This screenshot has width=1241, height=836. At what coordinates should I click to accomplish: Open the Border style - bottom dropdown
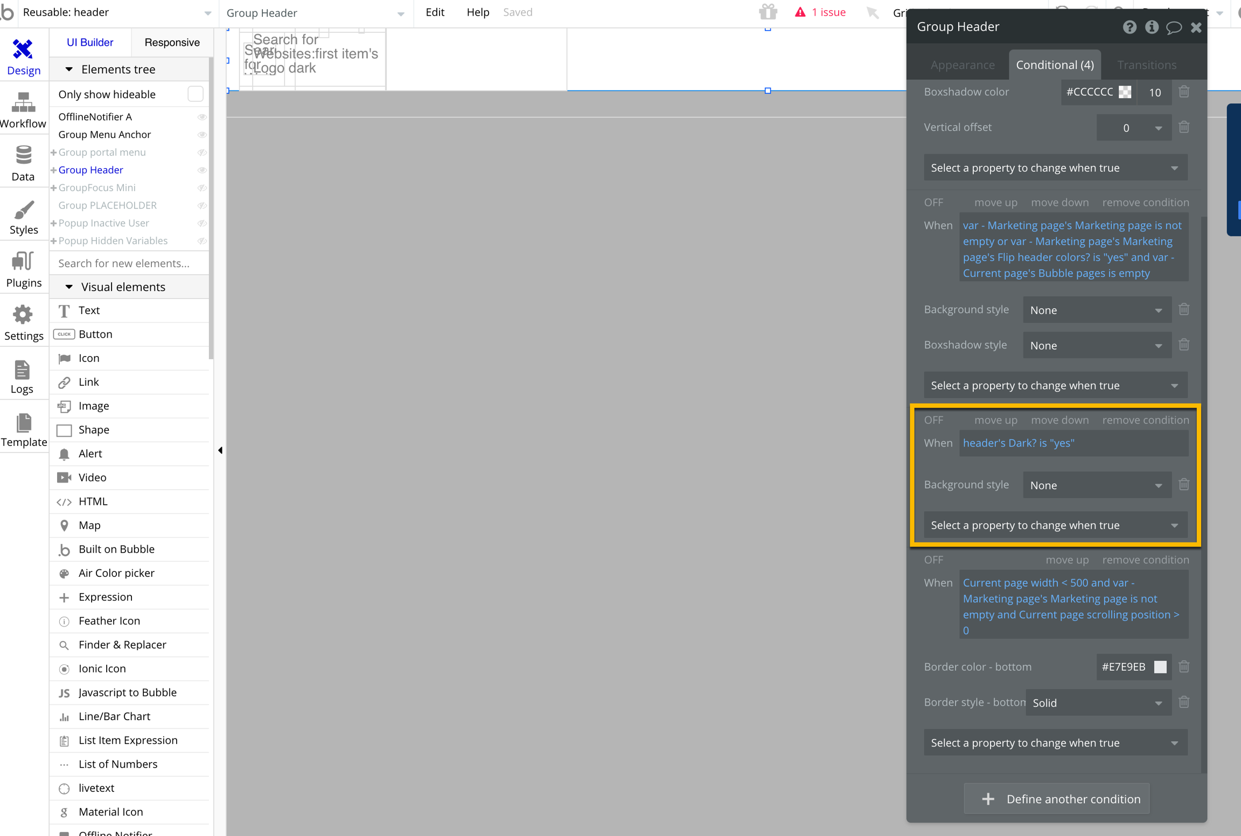click(x=1098, y=702)
